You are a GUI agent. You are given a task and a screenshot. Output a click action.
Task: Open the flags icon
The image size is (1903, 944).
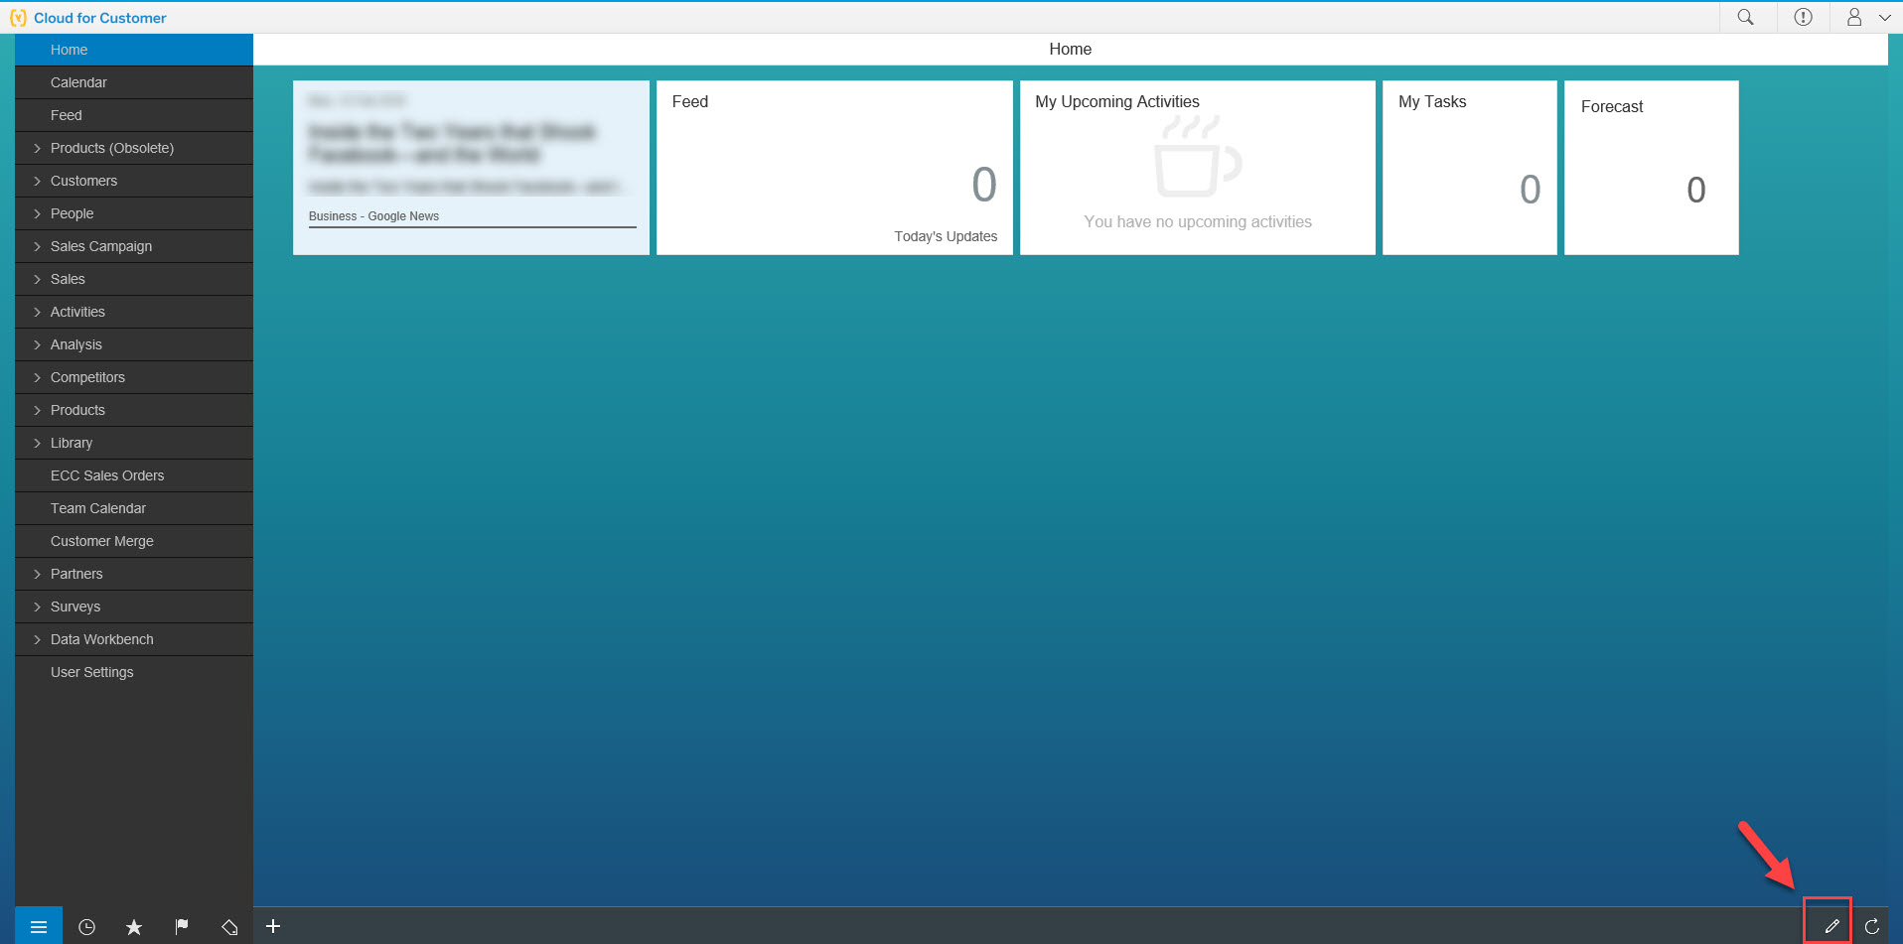point(182,926)
